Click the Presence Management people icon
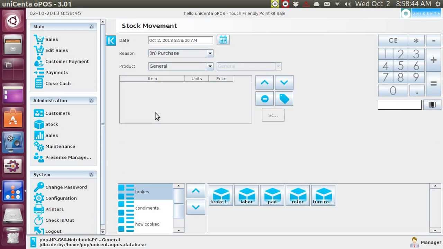 pyautogui.click(x=39, y=158)
